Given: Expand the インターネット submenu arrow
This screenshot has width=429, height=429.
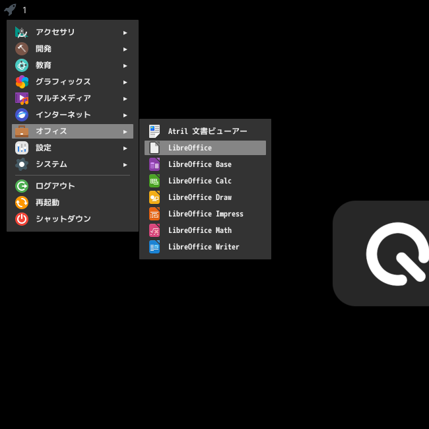Looking at the screenshot, I should (125, 115).
